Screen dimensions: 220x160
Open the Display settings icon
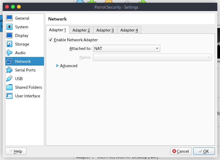pyautogui.click(x=9, y=36)
